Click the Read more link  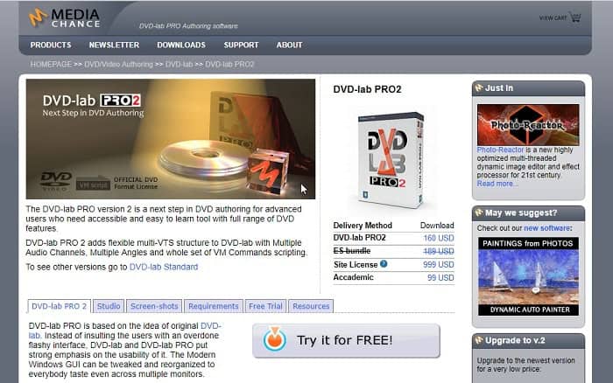[497, 184]
